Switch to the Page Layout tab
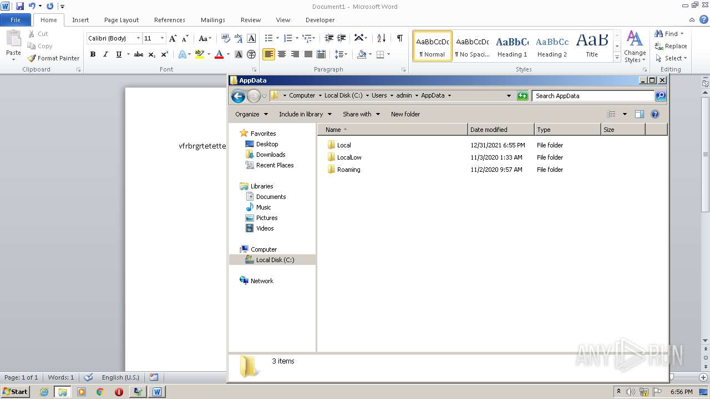Image resolution: width=710 pixels, height=399 pixels. point(121,20)
